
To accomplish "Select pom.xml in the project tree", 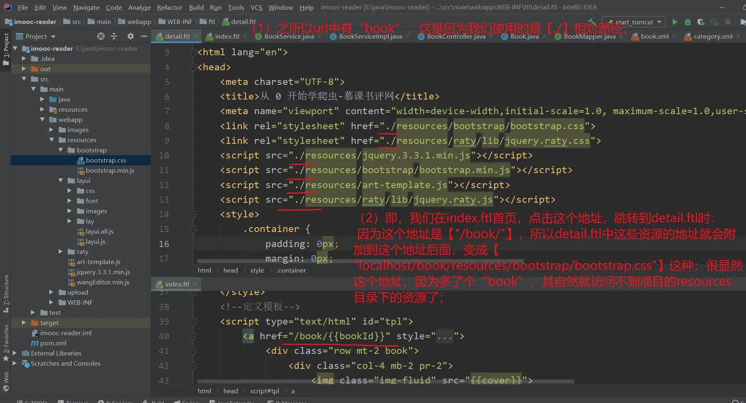I will click(x=53, y=343).
